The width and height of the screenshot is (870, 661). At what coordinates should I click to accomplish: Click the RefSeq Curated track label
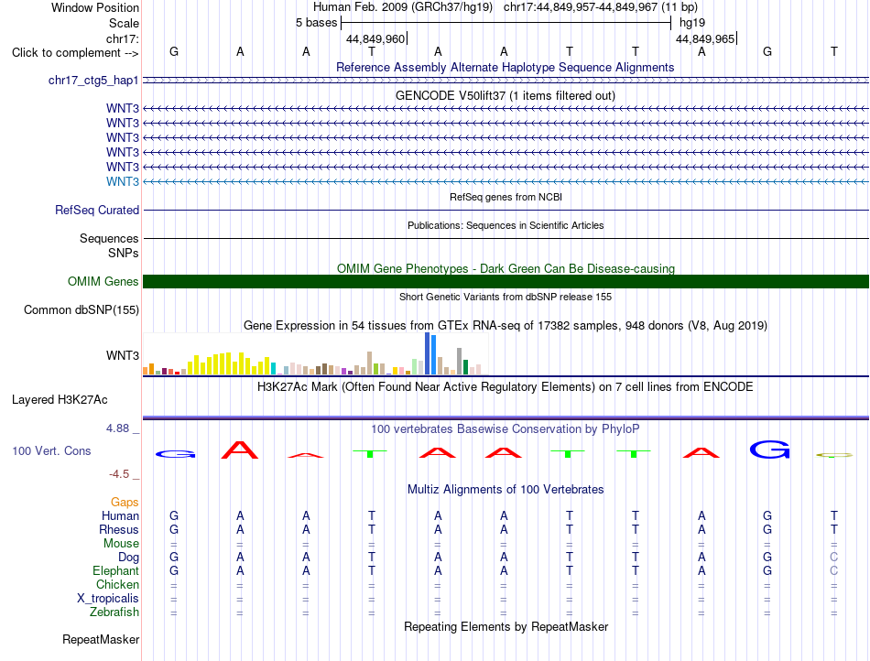coord(97,211)
